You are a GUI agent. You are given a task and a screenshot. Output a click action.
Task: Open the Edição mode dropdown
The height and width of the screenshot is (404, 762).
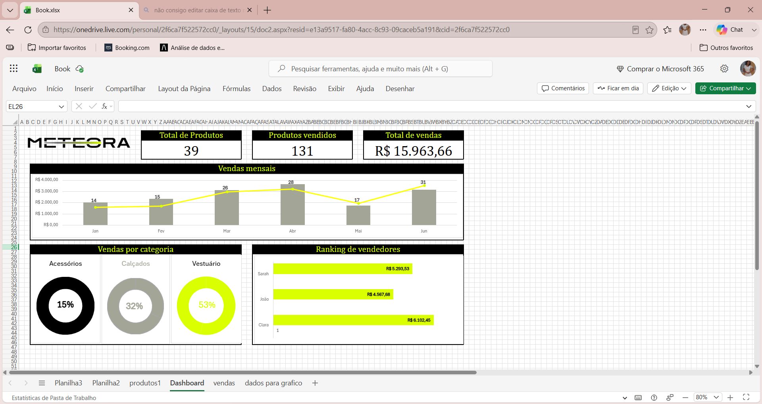pos(669,88)
